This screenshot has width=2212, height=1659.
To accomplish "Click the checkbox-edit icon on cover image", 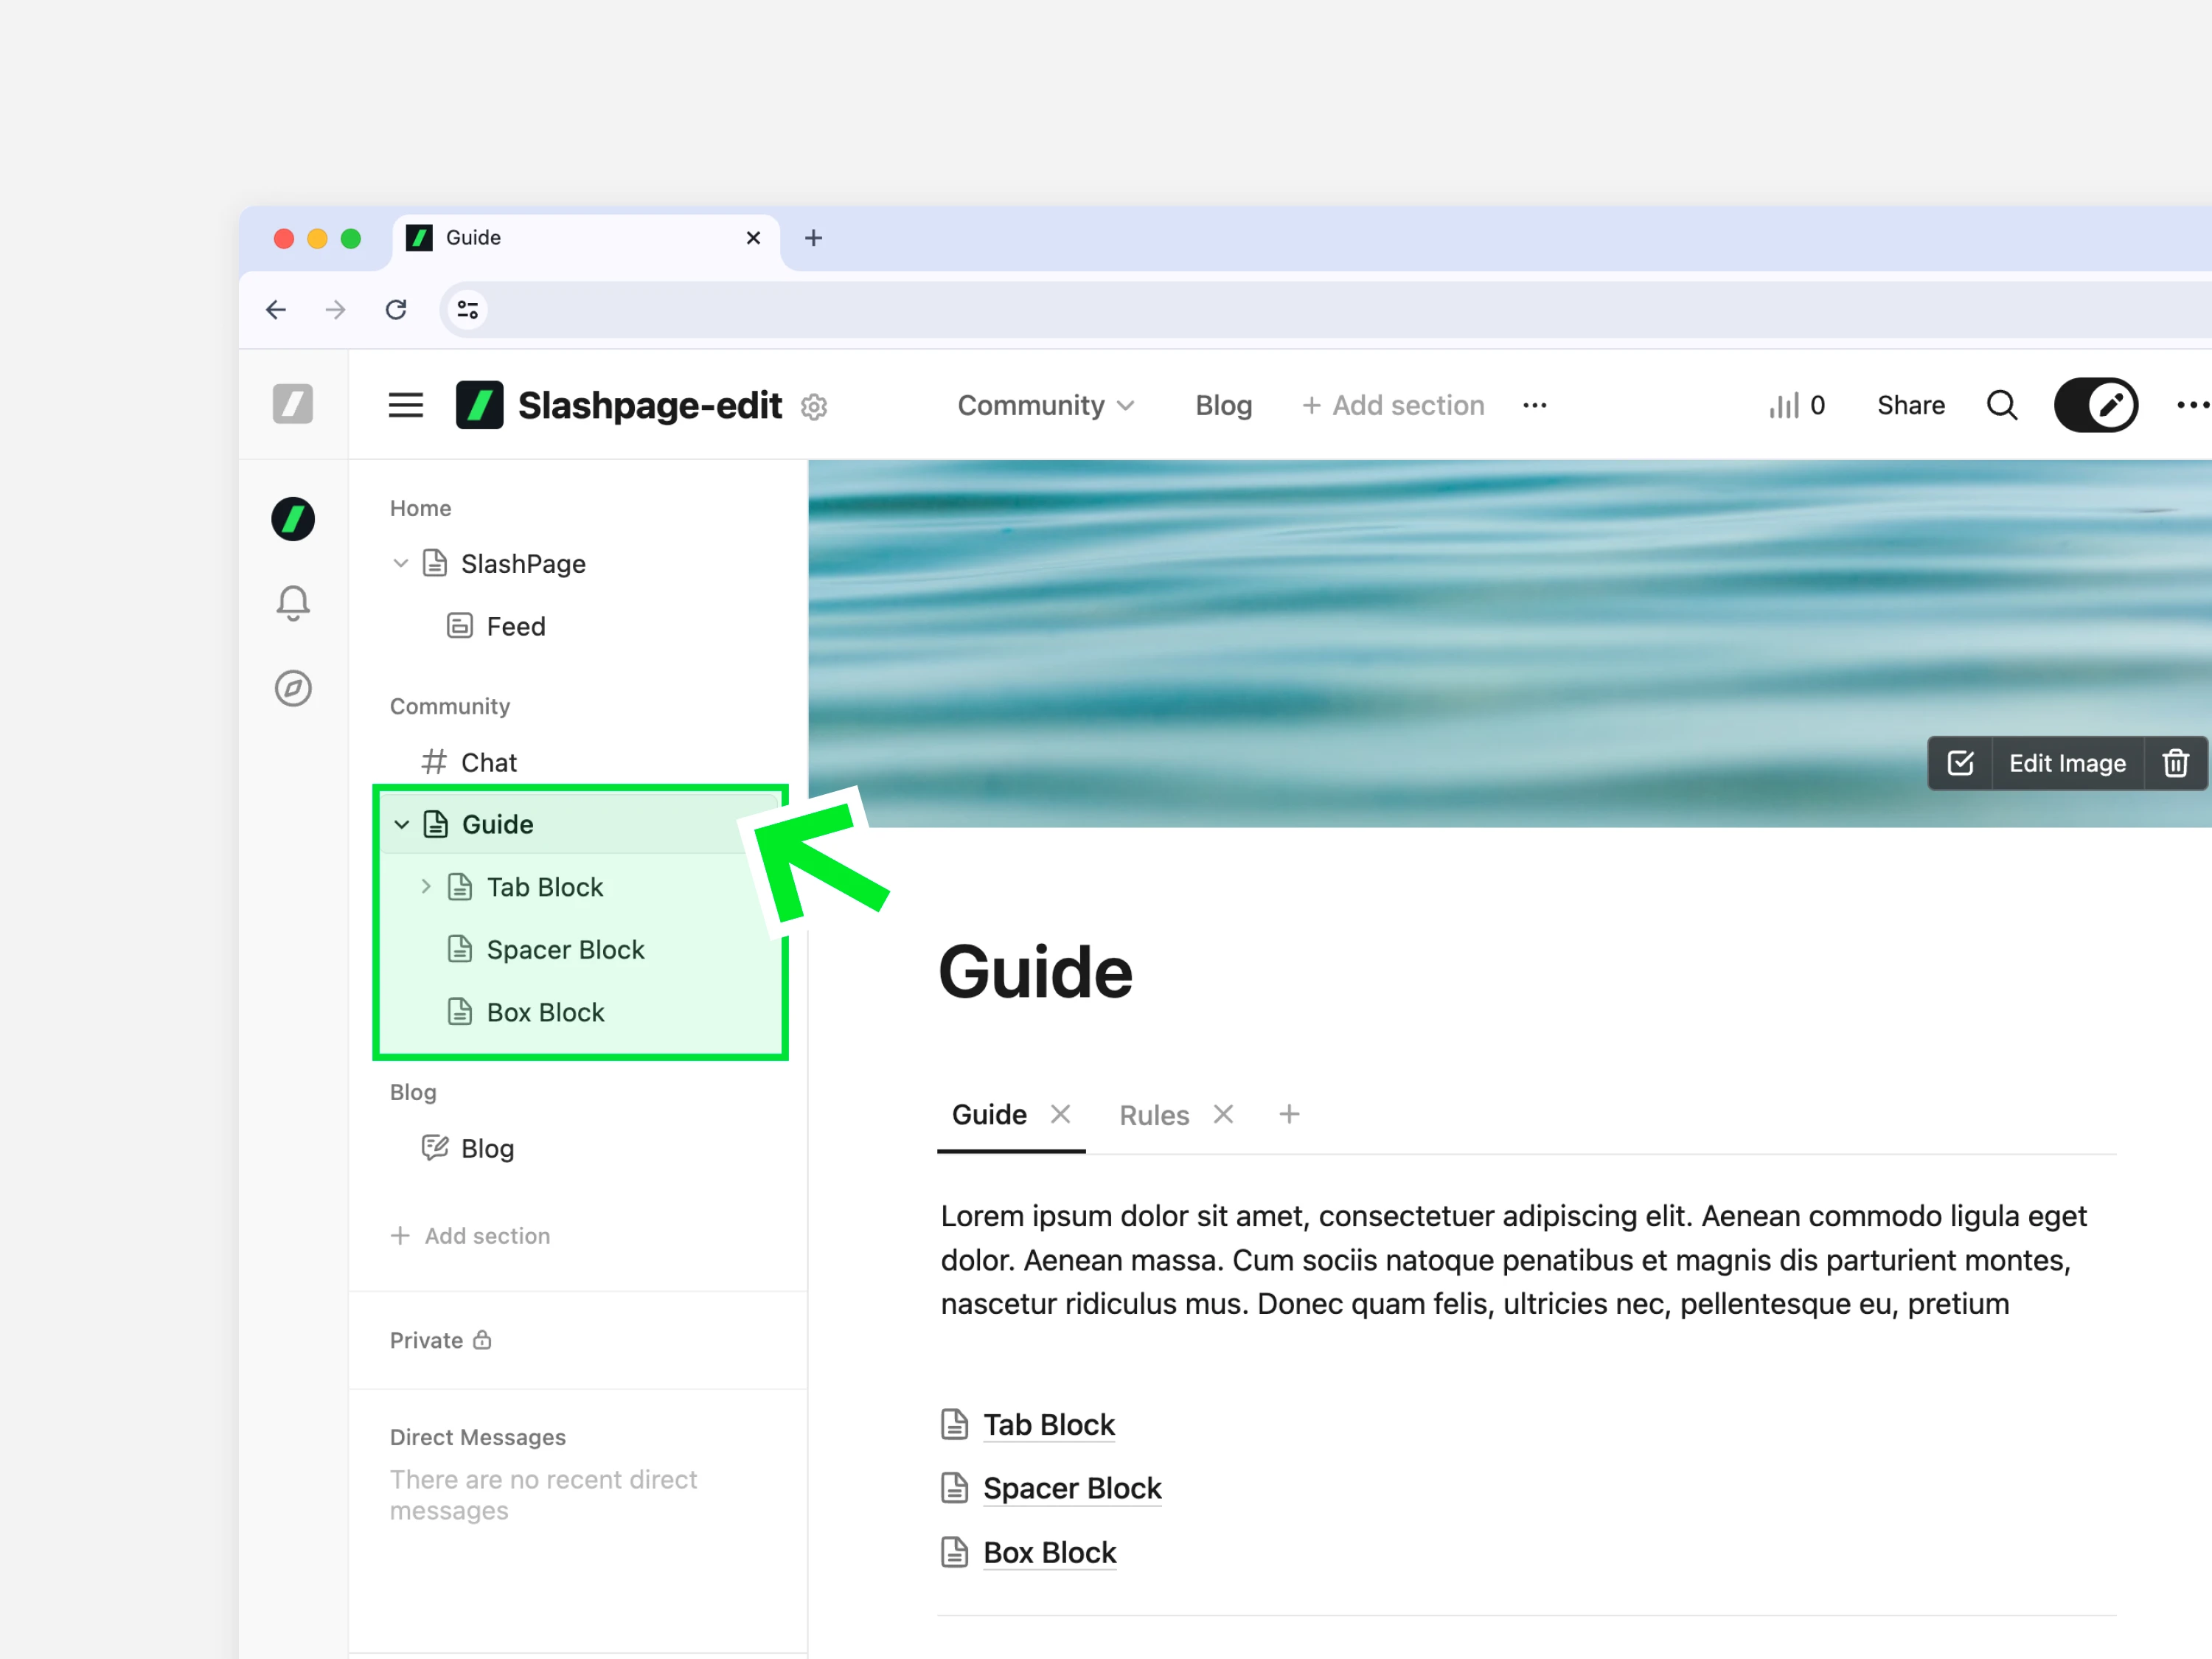I will pyautogui.click(x=1961, y=763).
